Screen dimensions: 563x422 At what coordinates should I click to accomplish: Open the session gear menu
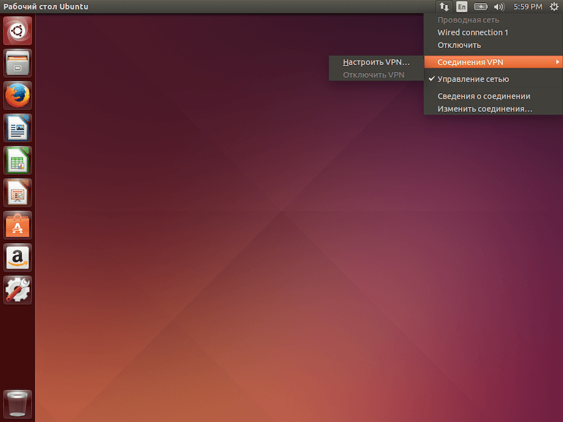(554, 6)
